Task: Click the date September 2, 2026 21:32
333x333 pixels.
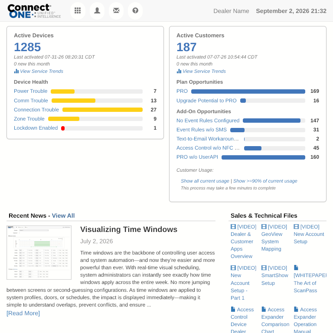Action: [x=291, y=11]
